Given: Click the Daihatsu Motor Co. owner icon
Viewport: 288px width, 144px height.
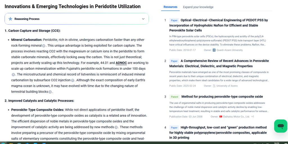Looking at the screenshot, I should [221, 116].
